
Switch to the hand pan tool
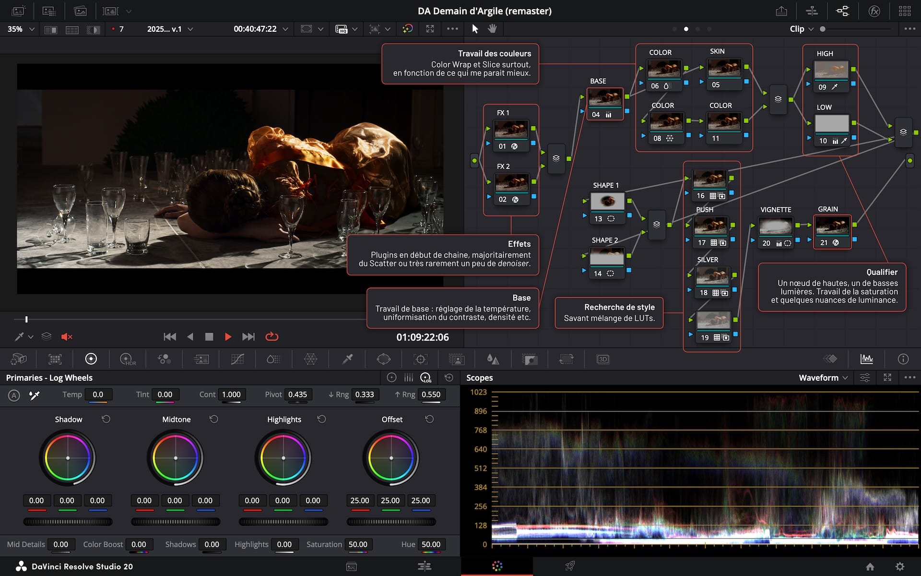click(492, 29)
